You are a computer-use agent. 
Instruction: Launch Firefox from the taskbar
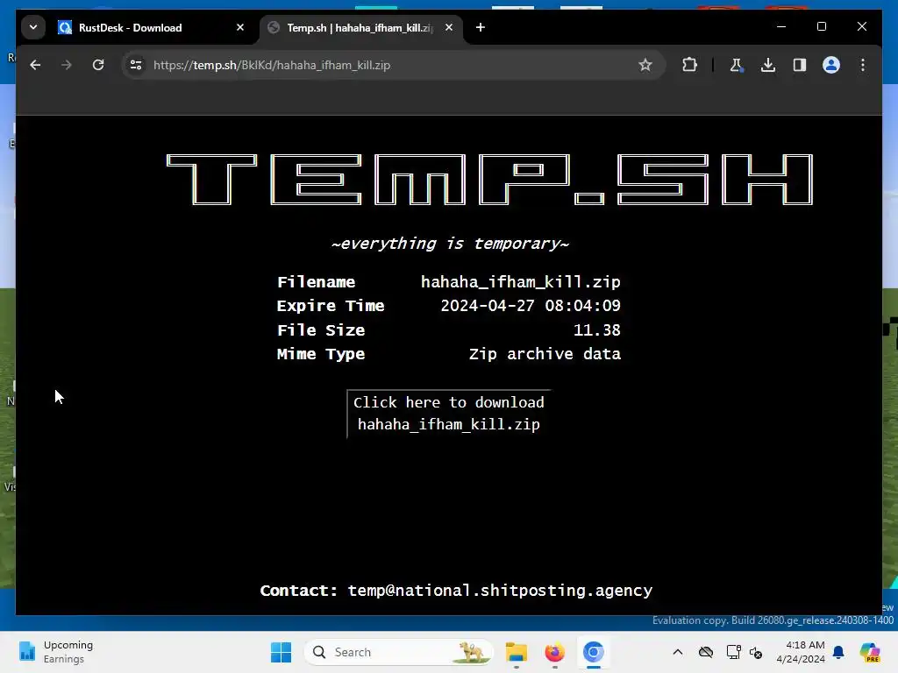click(x=554, y=652)
